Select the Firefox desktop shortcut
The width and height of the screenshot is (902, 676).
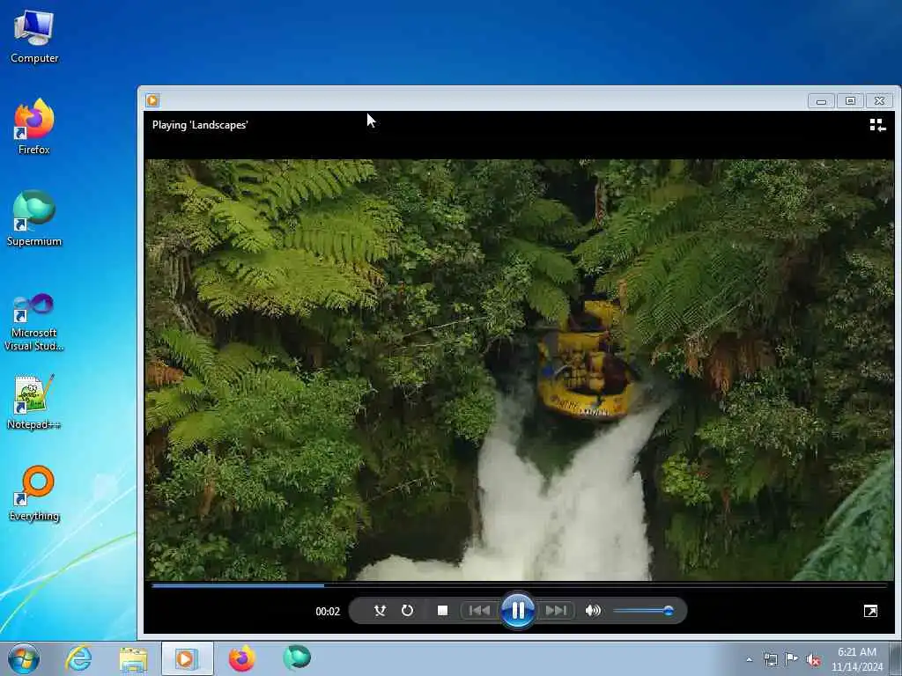34,127
